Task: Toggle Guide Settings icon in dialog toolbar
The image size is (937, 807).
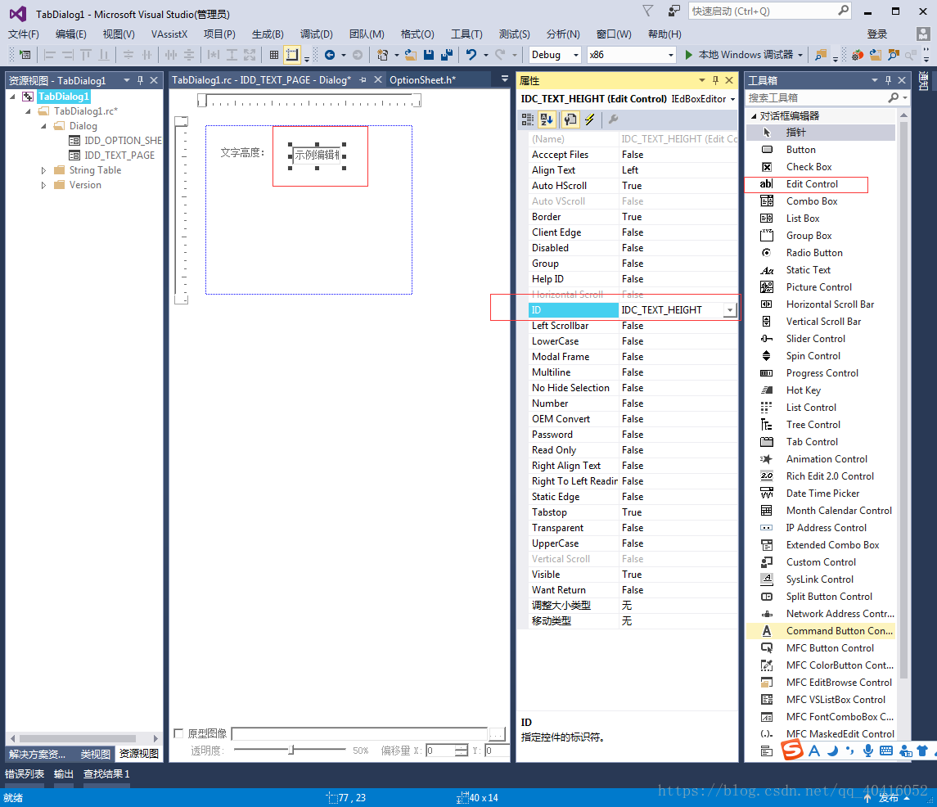Action: 291,54
